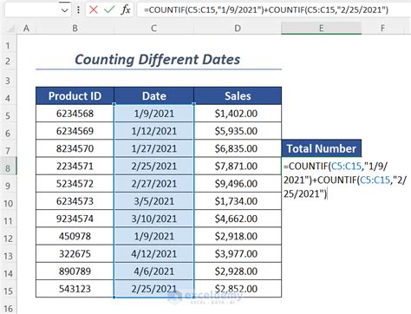Select sales cell $9,496.00
This screenshot has height=314, width=411.
coord(238,184)
